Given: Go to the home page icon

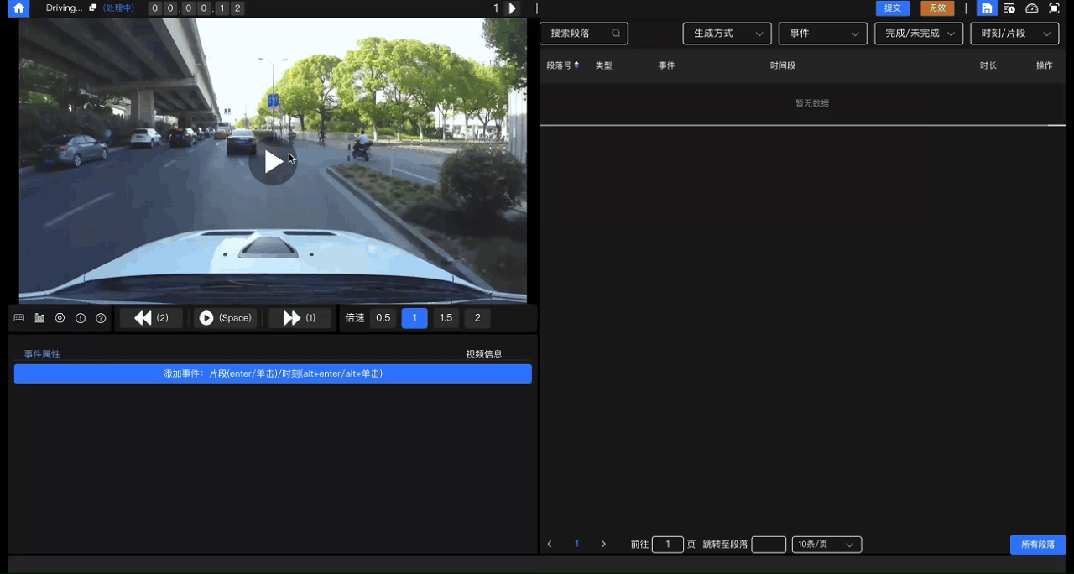Looking at the screenshot, I should click(x=18, y=8).
